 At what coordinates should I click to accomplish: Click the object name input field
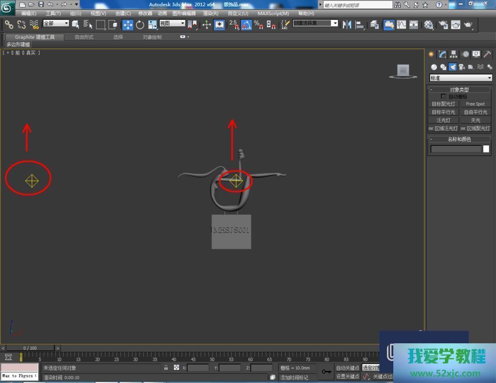point(456,149)
